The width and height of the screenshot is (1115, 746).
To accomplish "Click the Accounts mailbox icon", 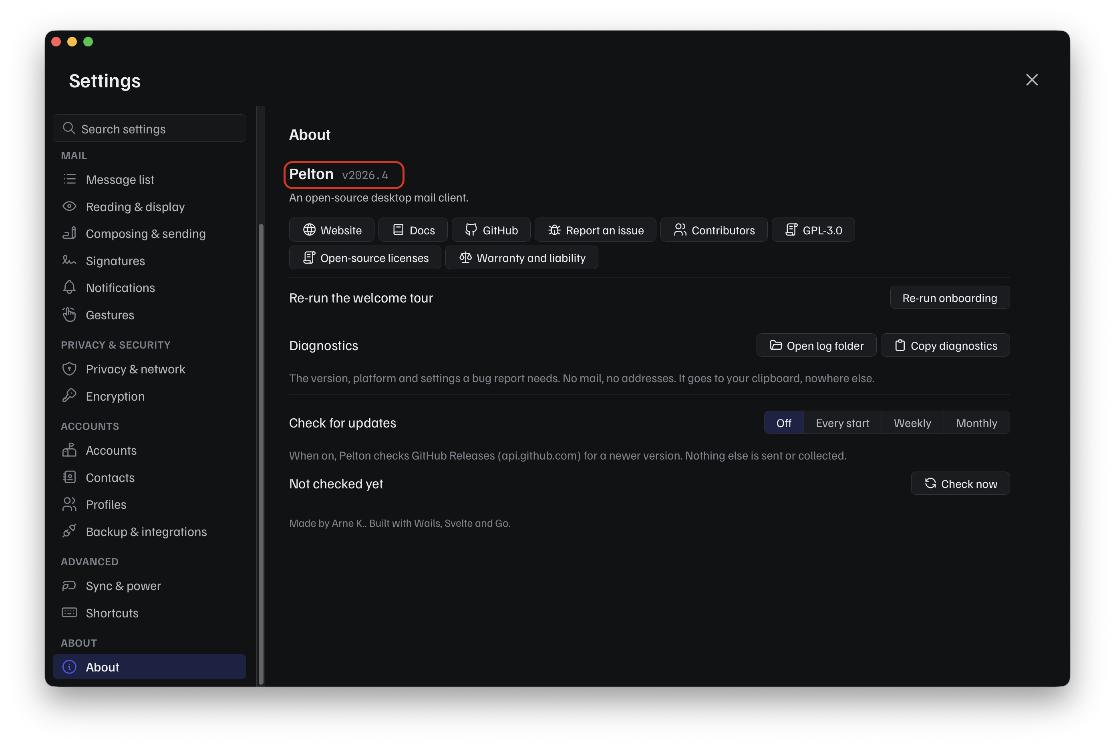I will point(69,450).
